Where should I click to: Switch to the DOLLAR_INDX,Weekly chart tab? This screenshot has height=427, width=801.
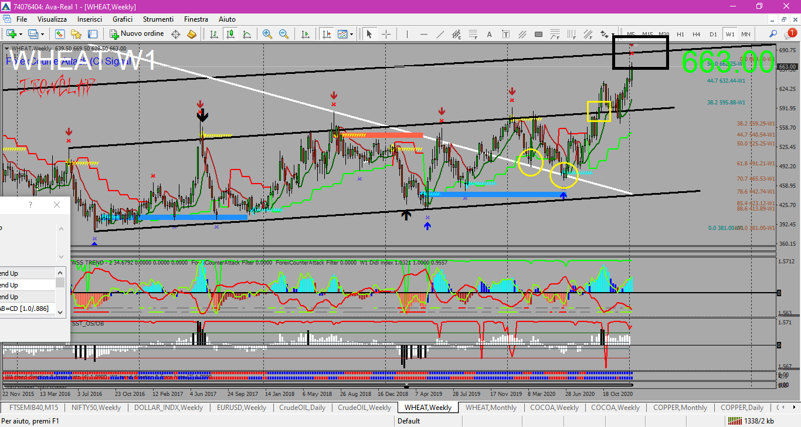(x=168, y=407)
